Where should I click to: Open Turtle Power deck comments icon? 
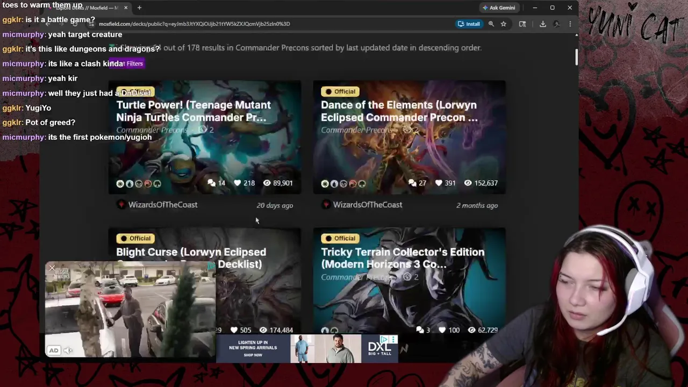point(212,183)
